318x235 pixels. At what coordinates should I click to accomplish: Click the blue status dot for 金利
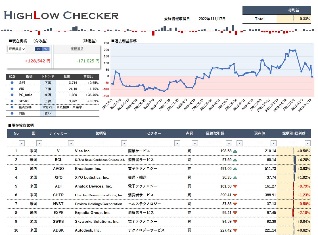[12, 83]
